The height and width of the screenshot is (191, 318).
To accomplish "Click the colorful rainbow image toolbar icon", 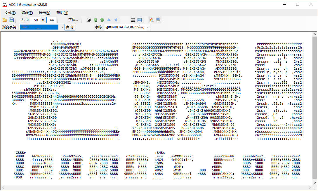I will [x=151, y=20].
